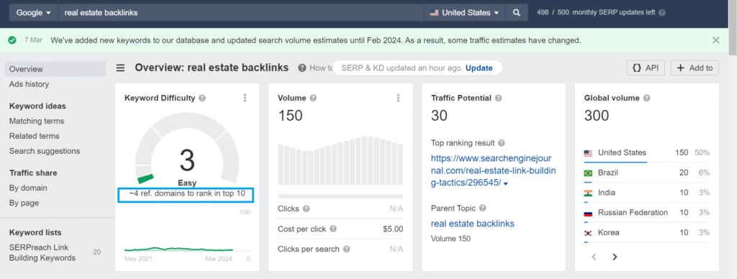Screen dimensions: 737x279
Task: Open Clicks per search help icon
Action: point(346,249)
